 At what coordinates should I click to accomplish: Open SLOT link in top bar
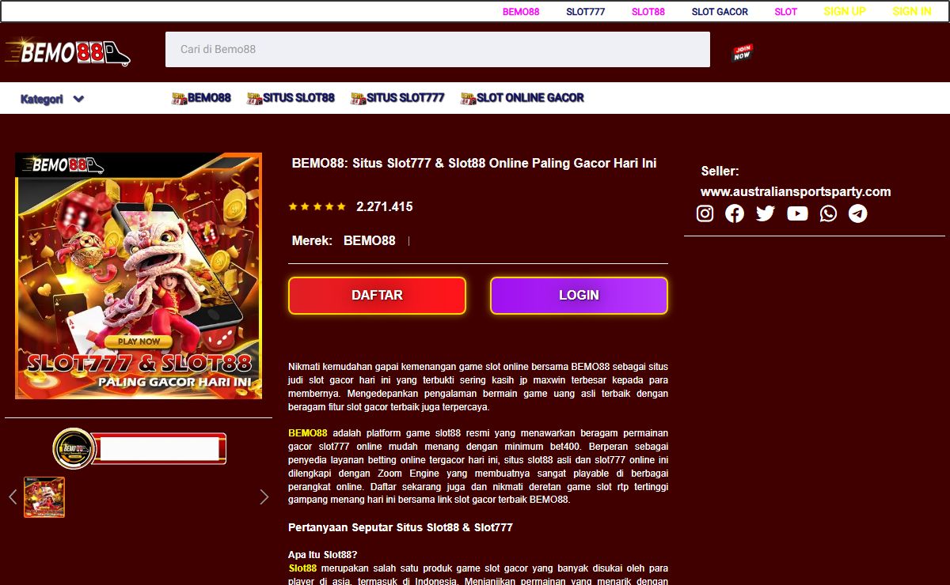[786, 12]
